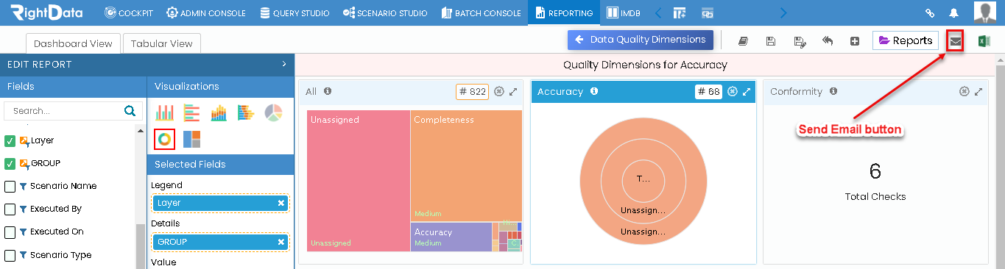
Task: Switch to the Tabular View tab
Action: [x=162, y=43]
